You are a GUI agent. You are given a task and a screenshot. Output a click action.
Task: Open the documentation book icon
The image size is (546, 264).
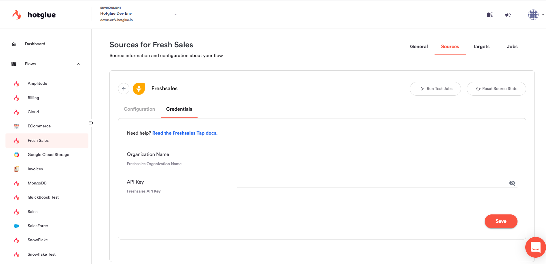[490, 15]
